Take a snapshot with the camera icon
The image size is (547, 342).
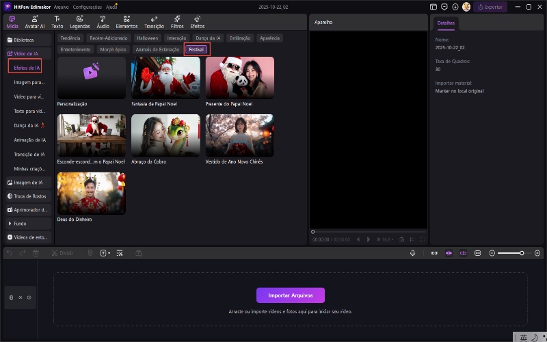pos(401,239)
